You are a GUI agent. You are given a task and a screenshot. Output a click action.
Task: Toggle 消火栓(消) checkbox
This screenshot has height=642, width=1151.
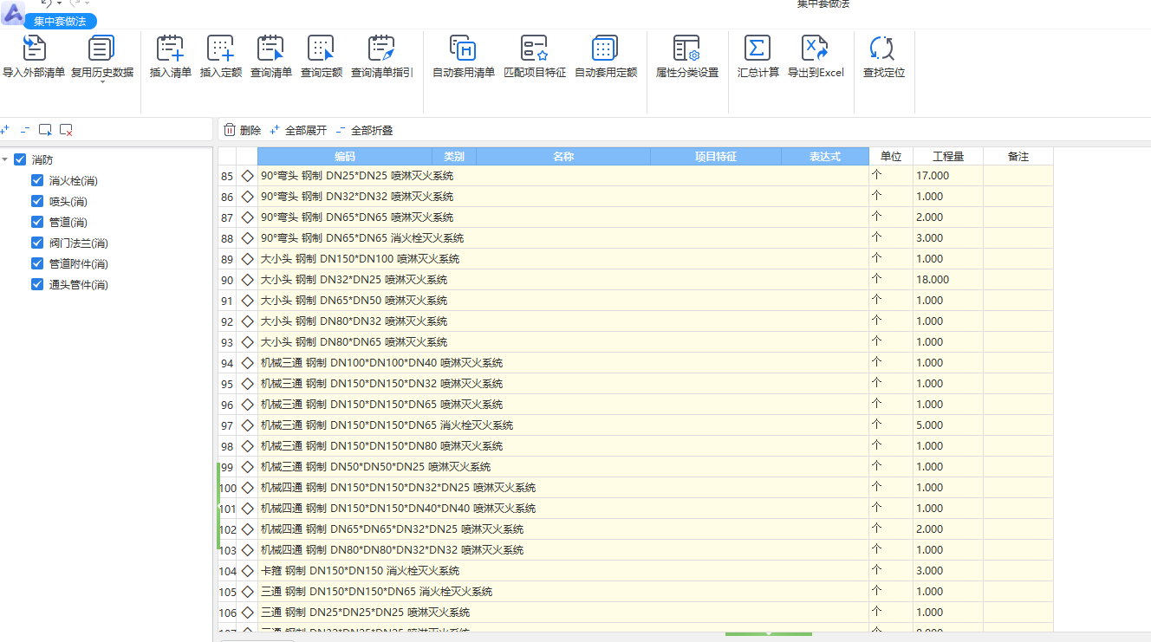point(37,180)
